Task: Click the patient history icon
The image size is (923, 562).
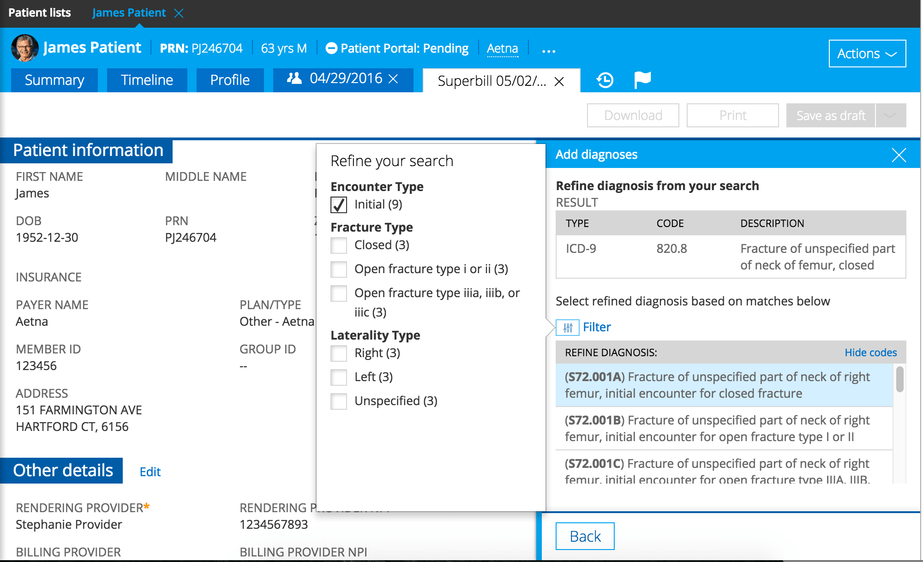Action: click(x=605, y=80)
